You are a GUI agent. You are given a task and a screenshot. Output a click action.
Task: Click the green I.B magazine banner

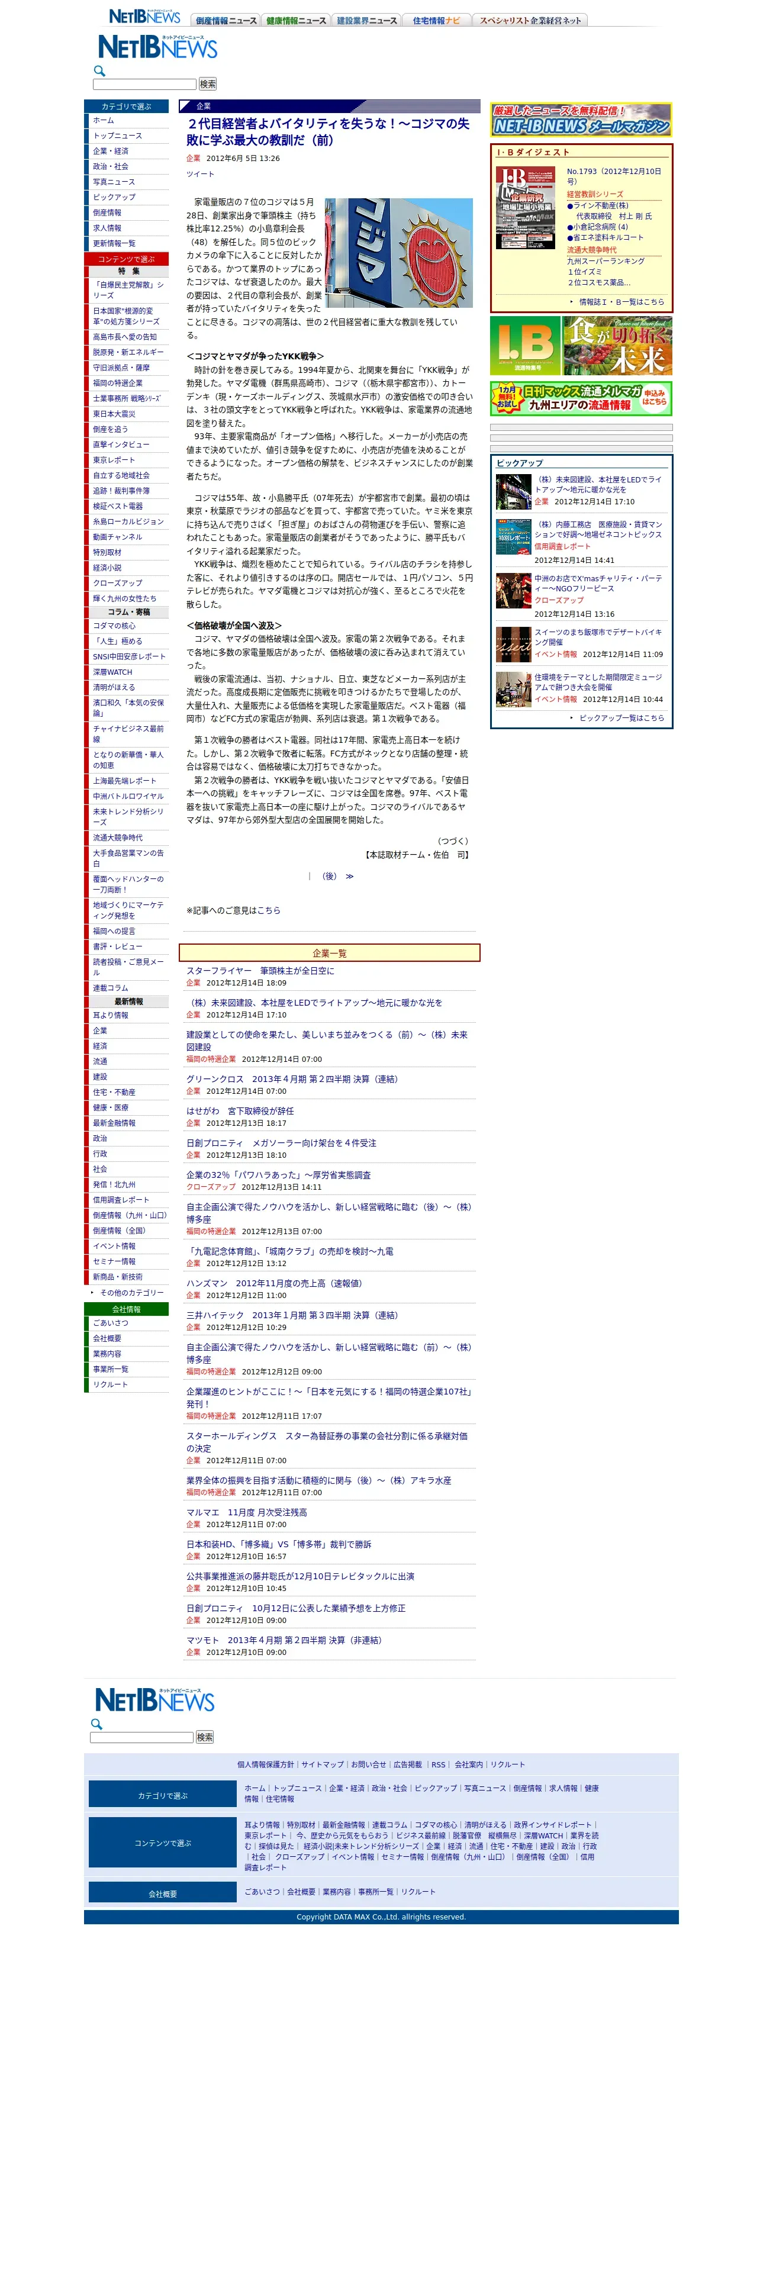(526, 345)
